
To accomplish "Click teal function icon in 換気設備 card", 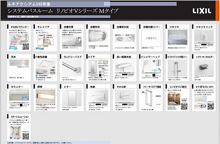I will pos(36,76).
